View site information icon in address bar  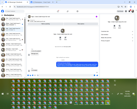[x=15, y=7]
